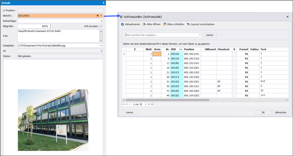Open the Blatt/Nr. dropdown list
Image resolution: width=293 pixels, height=156 pixels.
tap(101, 16)
